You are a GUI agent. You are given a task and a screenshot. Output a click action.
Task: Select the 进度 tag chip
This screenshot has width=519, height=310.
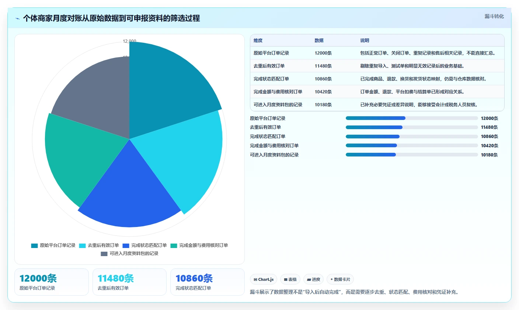(x=313, y=279)
